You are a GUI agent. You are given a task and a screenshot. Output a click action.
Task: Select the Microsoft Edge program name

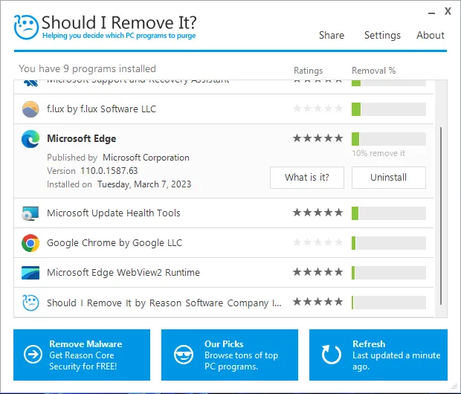coord(82,138)
